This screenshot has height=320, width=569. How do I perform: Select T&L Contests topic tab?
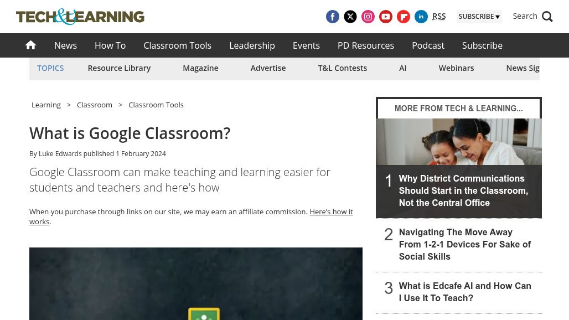tap(343, 68)
